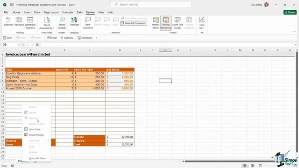Screen dimensions: 299x168
Task: Click the AutoSave icon in title bar
Action: click(12, 5)
